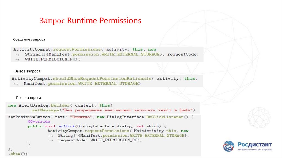Click 'ActivityCompat.requestPermissions( MainActivity.this' line

coord(118,131)
